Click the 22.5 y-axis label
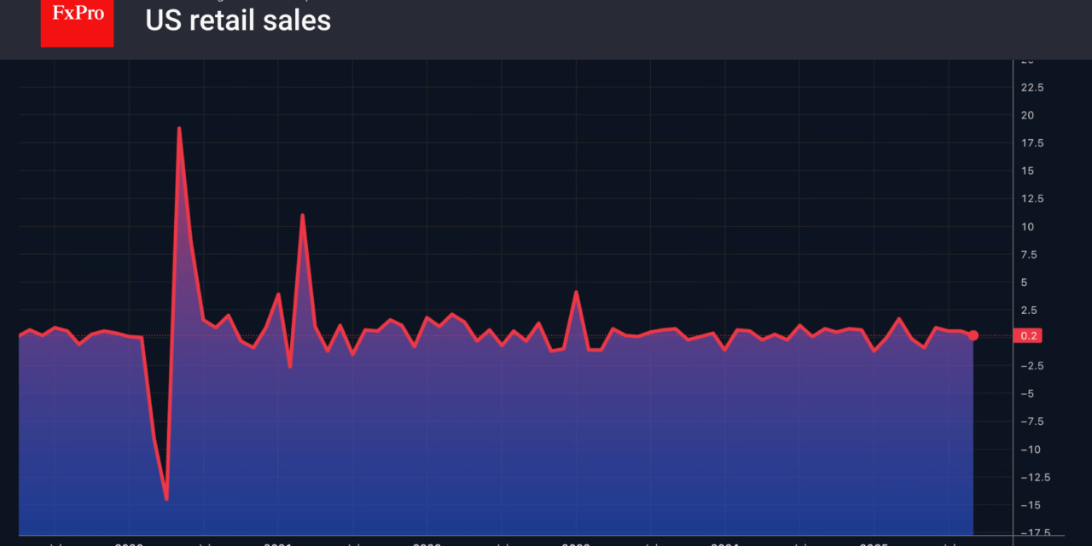1092x546 pixels. pos(1031,87)
